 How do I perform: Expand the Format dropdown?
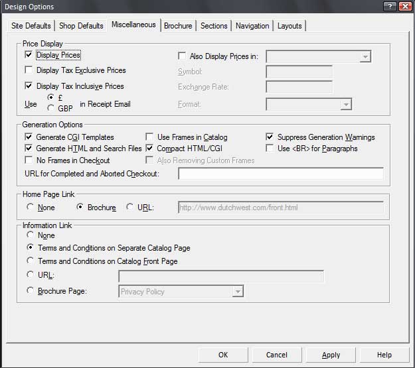point(345,104)
